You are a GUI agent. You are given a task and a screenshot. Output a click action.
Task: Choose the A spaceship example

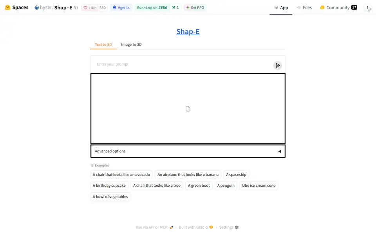pyautogui.click(x=236, y=175)
